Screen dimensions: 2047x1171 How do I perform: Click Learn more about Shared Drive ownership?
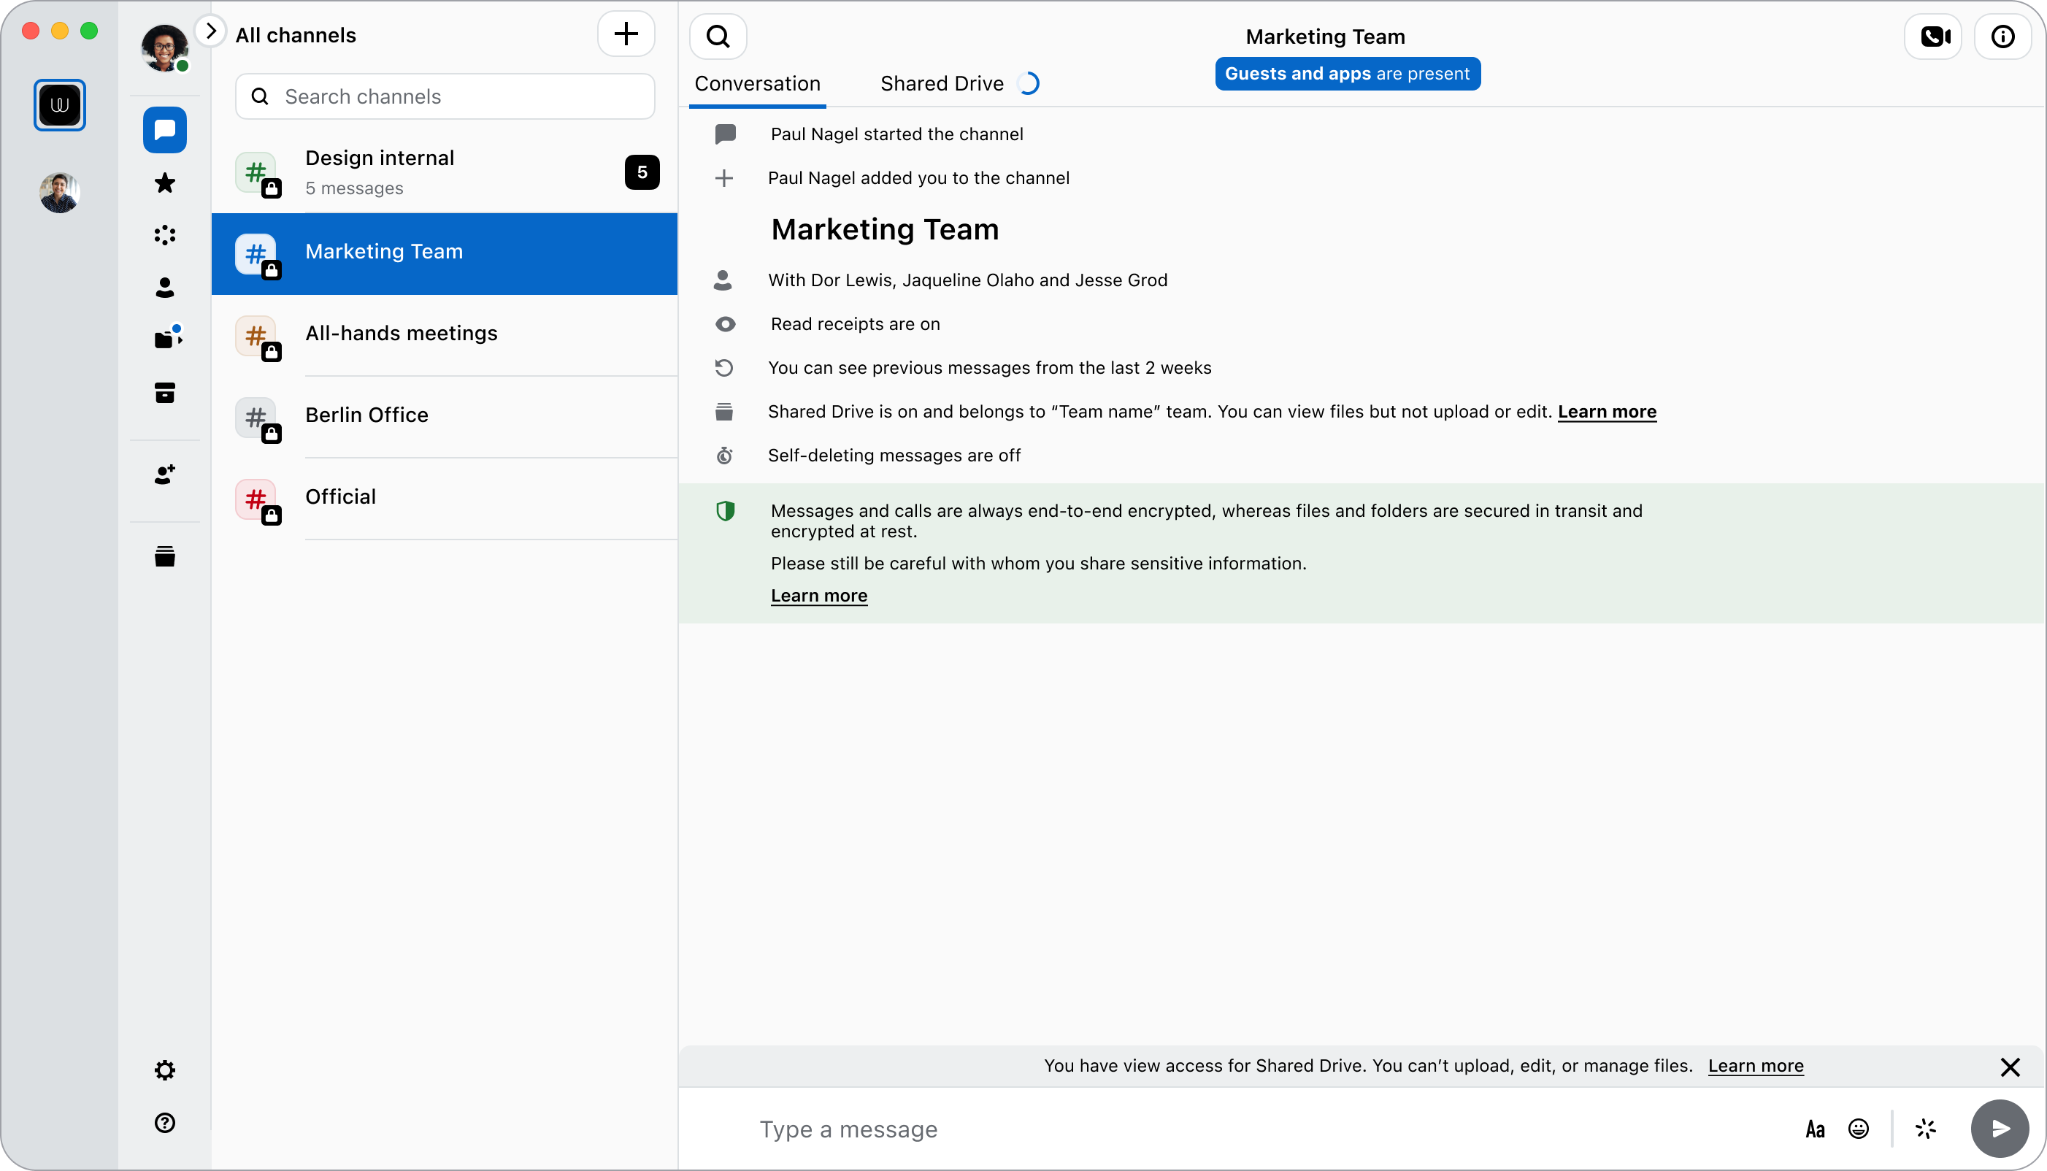point(1606,412)
